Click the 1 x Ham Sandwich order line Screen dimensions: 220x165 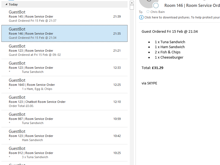pos(170,47)
